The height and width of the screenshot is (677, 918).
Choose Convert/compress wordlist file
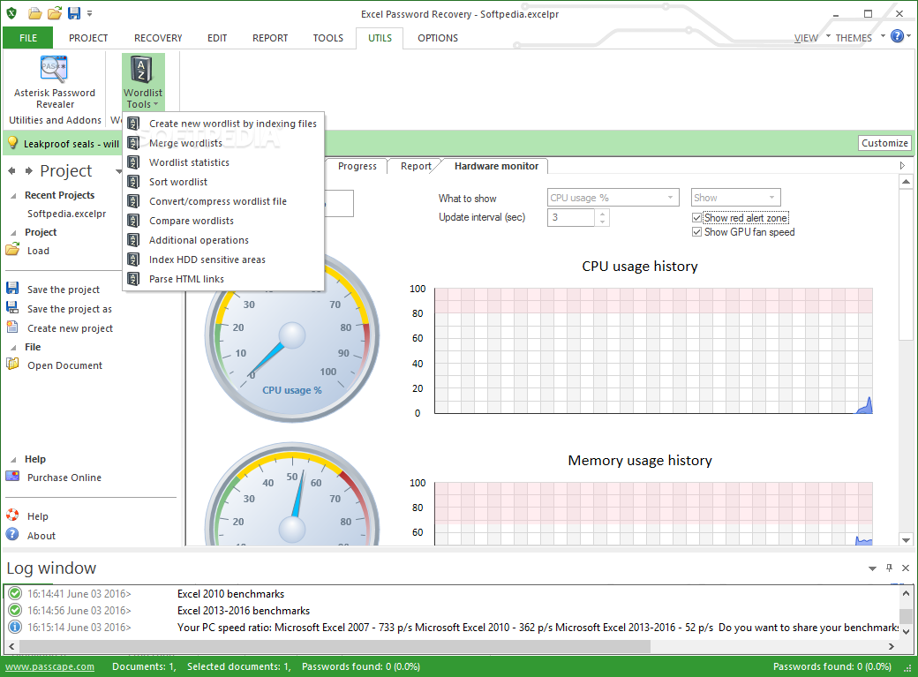click(x=223, y=201)
